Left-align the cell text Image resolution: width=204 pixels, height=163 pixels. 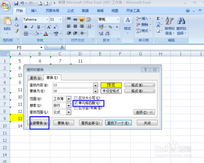[x=69, y=26]
